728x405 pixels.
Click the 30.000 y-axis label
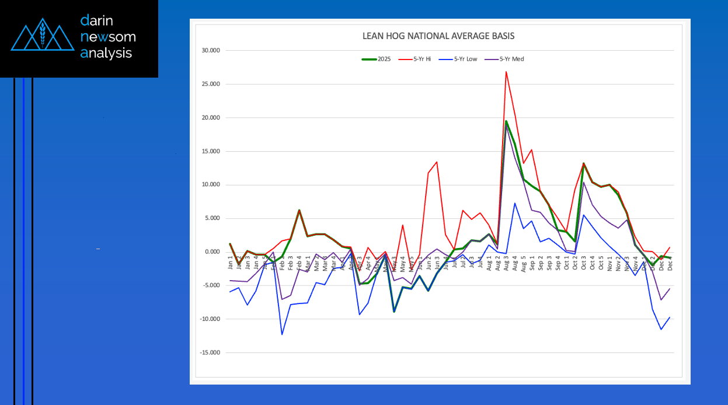click(x=210, y=50)
